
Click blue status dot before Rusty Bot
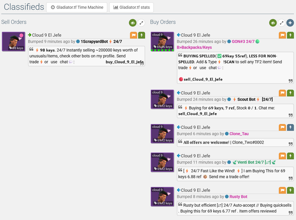(227, 197)
